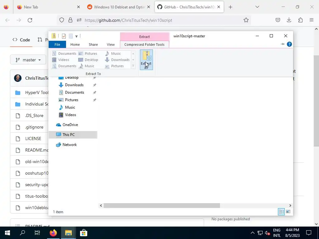
Task: Bookmark this page with the star icon
Action: point(246,20)
